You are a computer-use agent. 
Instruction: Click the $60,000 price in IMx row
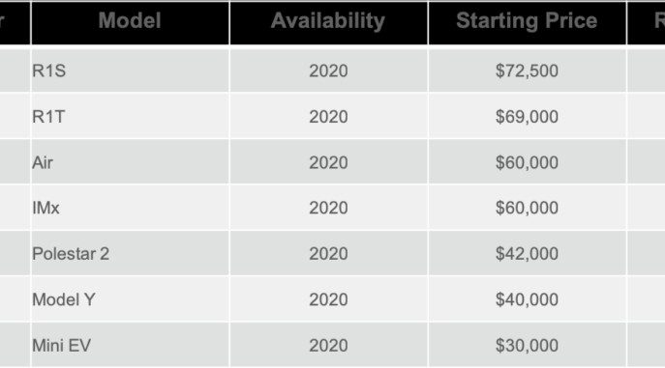point(528,208)
